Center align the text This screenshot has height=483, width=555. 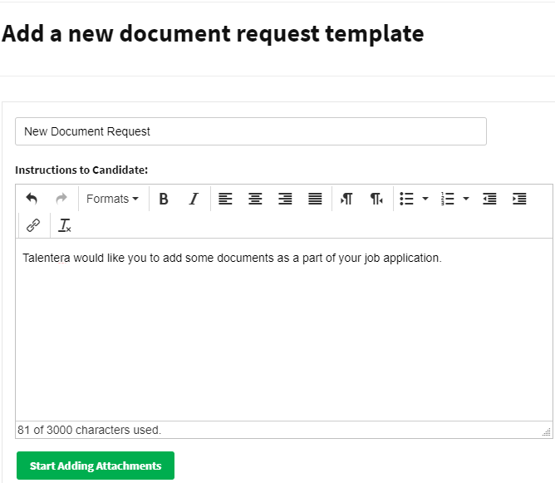[256, 199]
